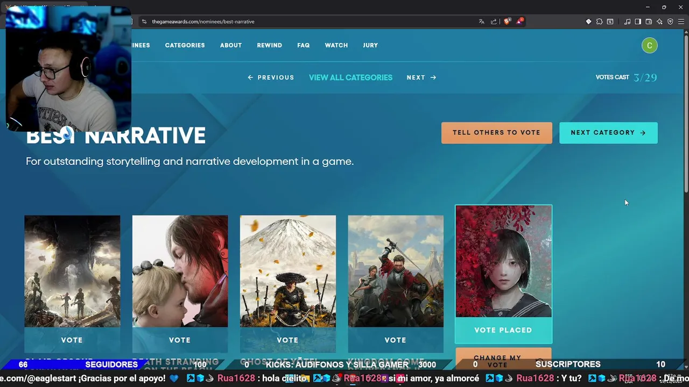Open the FAQ navigation item
Image resolution: width=689 pixels, height=387 pixels.
(304, 45)
